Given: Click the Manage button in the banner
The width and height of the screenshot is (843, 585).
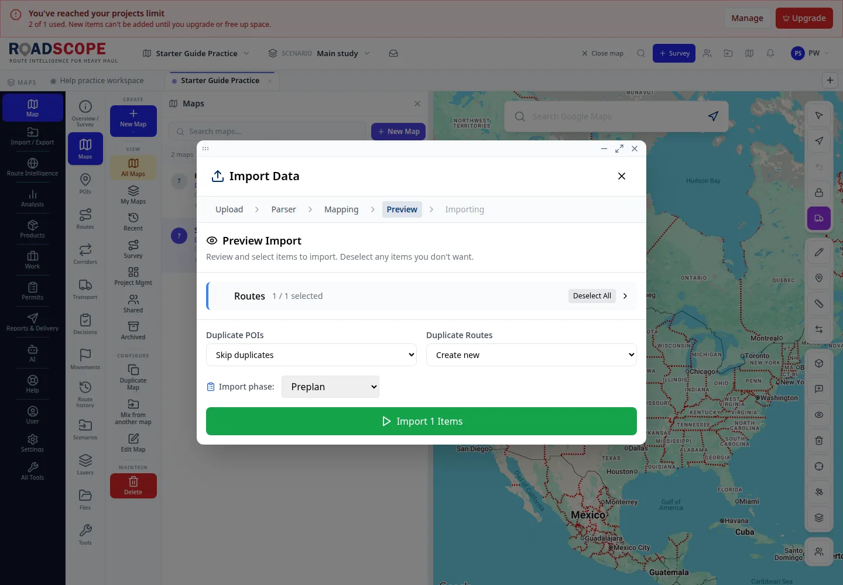Looking at the screenshot, I should click(747, 18).
